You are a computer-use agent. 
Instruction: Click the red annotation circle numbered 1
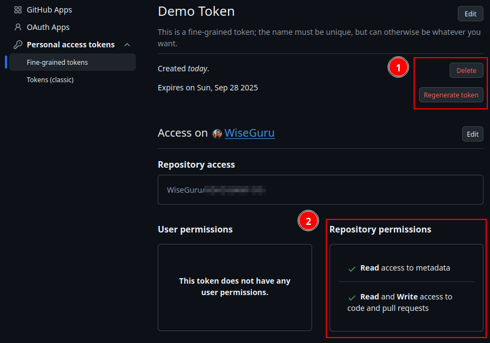(398, 68)
